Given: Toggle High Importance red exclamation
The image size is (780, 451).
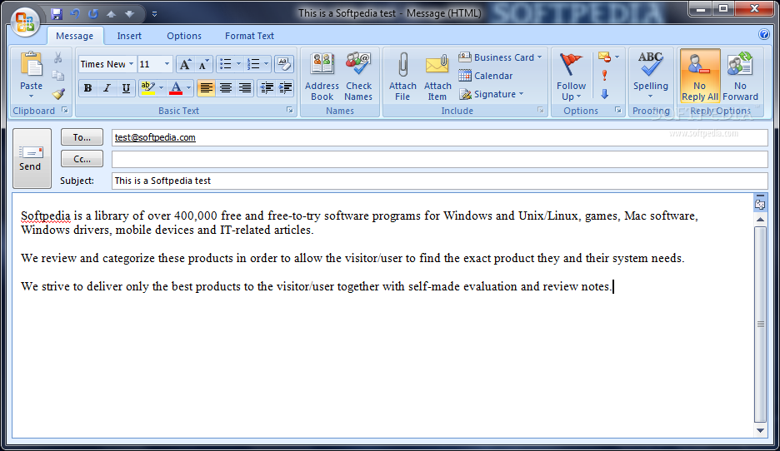Looking at the screenshot, I should pos(604,76).
